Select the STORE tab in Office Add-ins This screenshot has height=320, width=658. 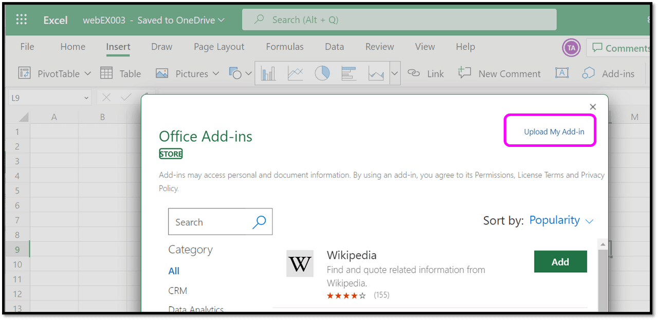tap(171, 154)
